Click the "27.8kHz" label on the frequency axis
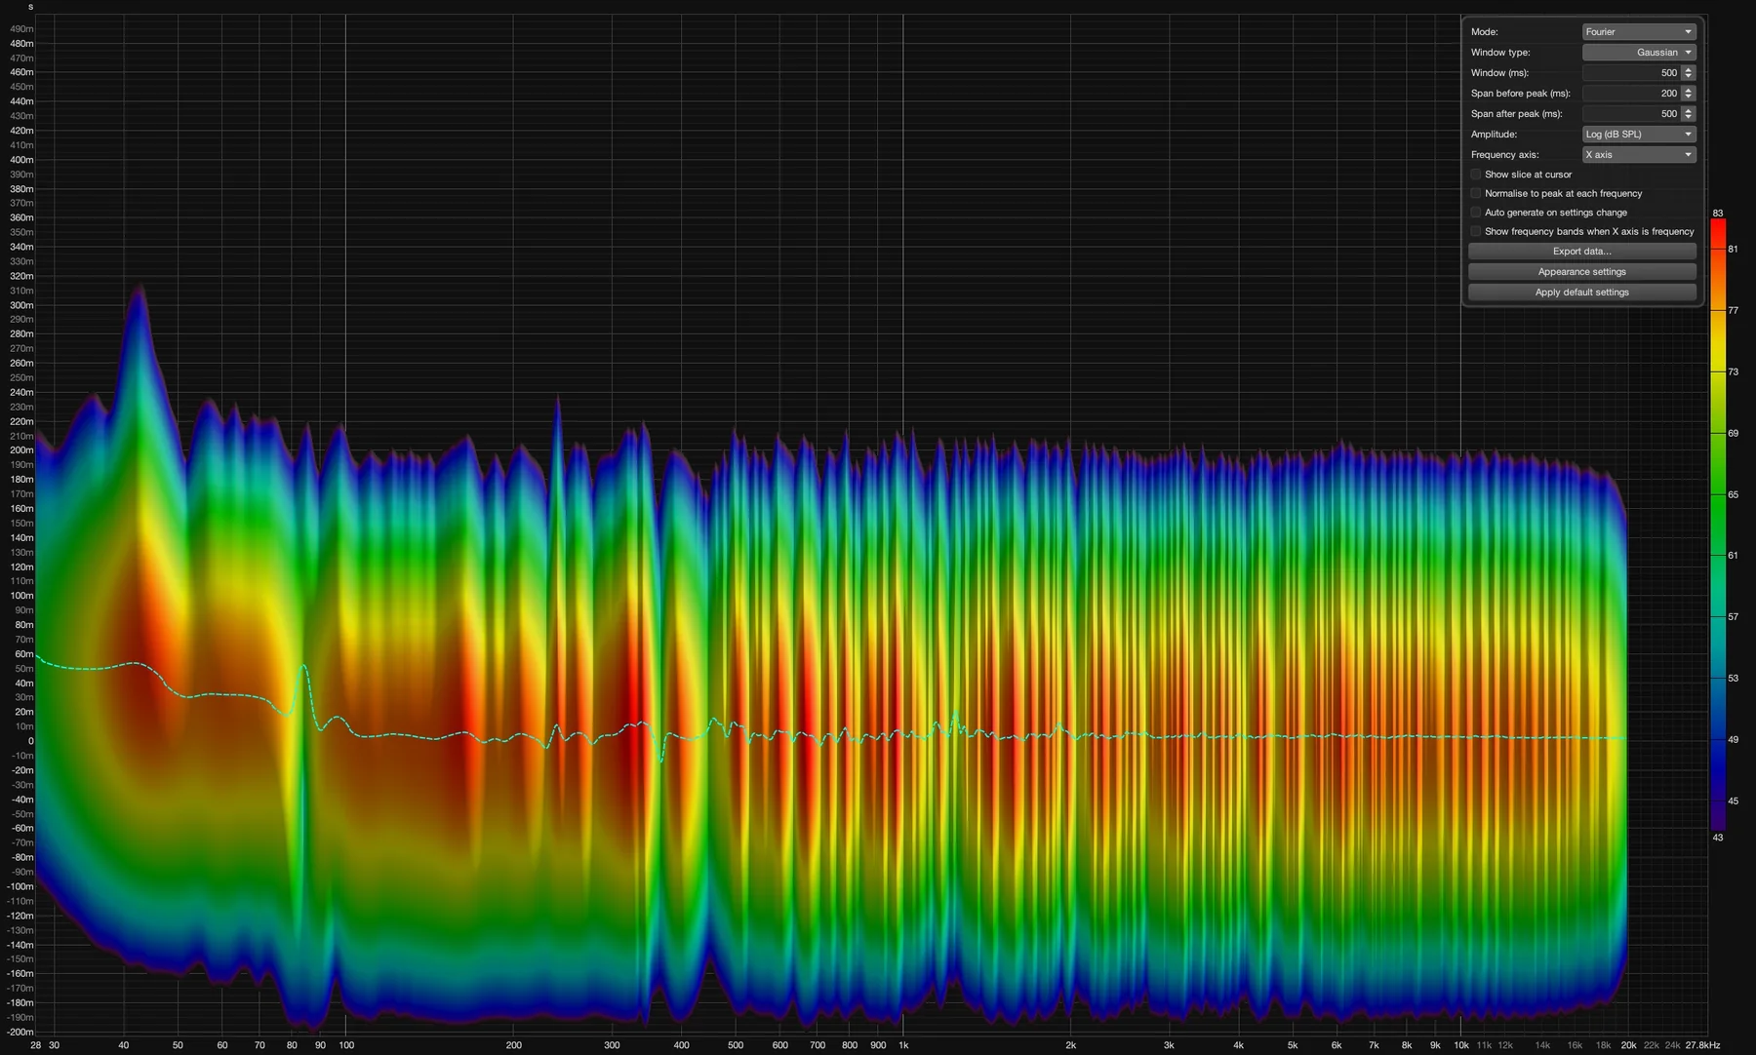This screenshot has height=1055, width=1756. pos(1702,1045)
